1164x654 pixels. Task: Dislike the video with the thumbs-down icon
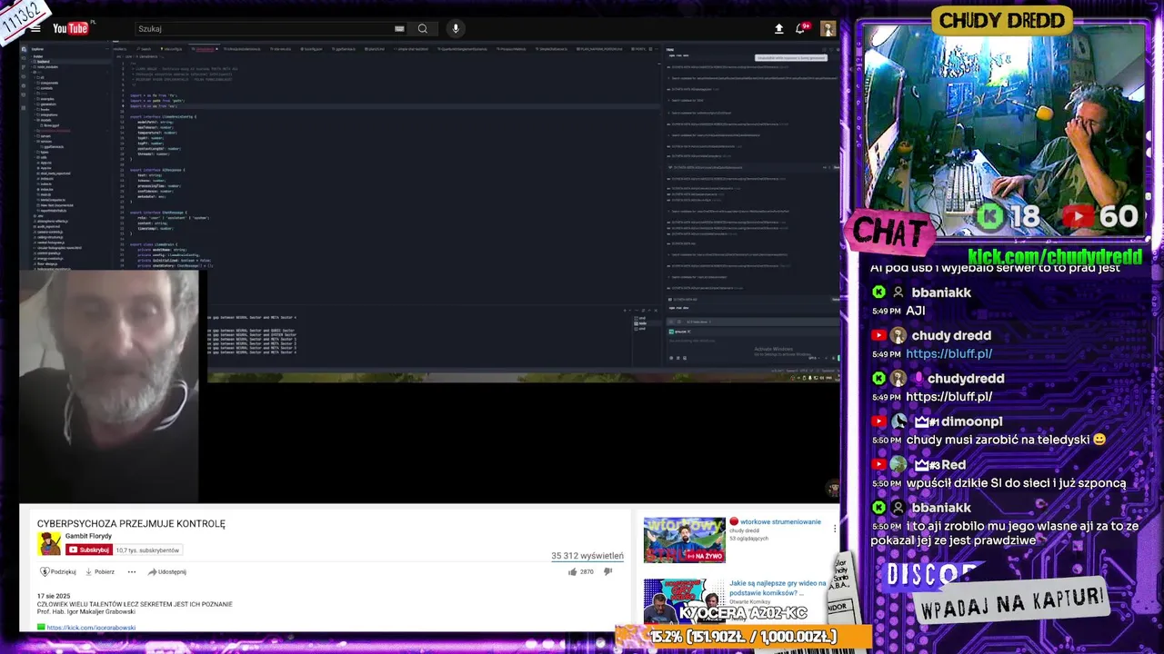[x=608, y=571]
